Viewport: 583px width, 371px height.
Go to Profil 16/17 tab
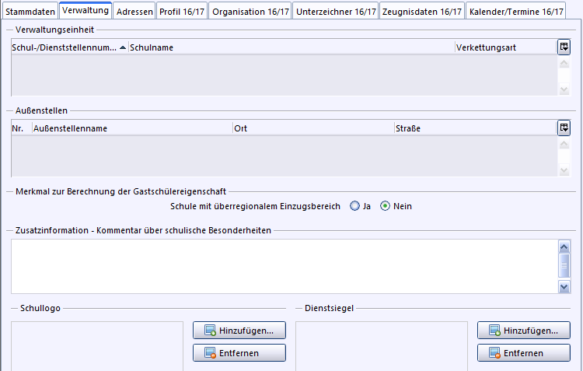[182, 12]
